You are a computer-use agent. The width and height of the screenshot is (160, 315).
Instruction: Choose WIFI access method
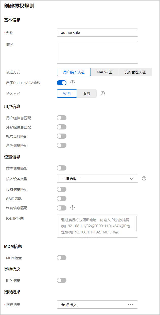tap(67, 94)
